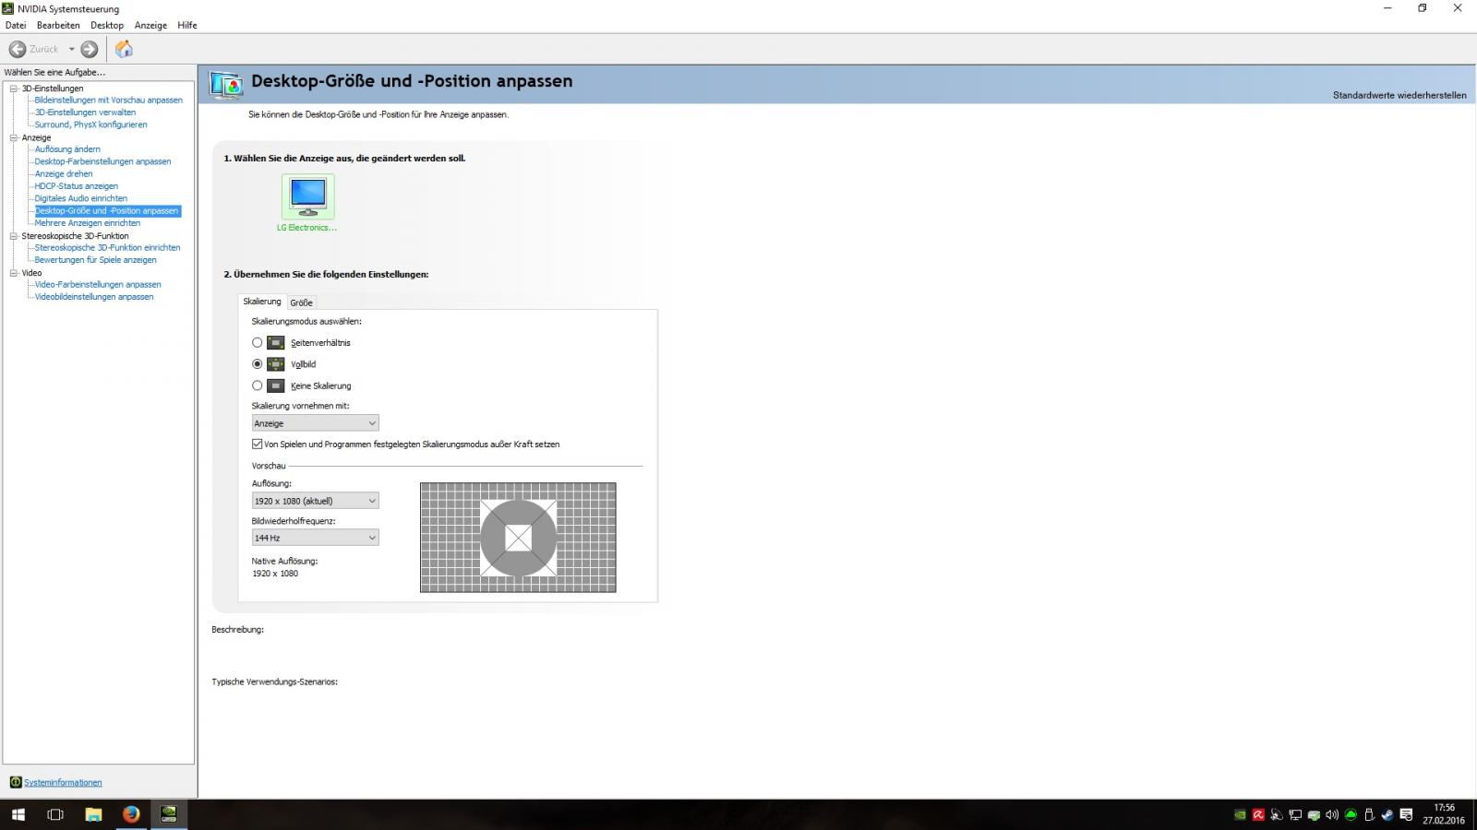
Task: Open the Datei menu
Action: tap(16, 25)
